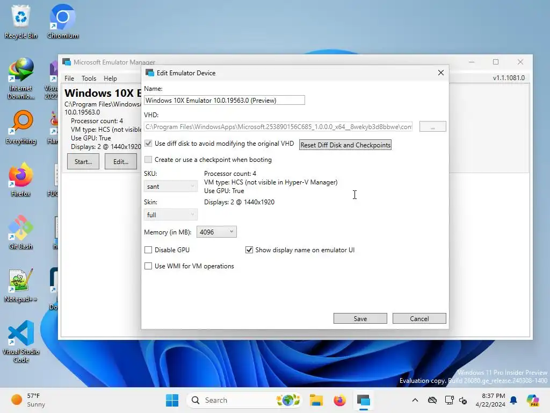This screenshot has height=413, width=550.
Task: Open the File menu in Emulator Manager
Action: coord(69,79)
